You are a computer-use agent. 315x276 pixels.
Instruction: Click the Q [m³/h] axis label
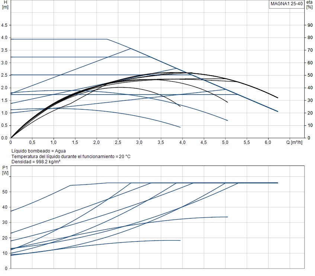point(294,142)
